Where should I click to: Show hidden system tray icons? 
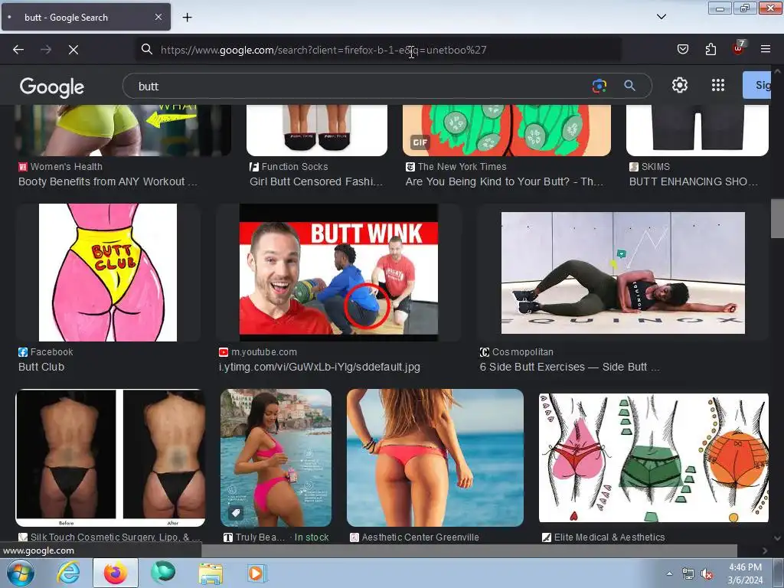pyautogui.click(x=669, y=573)
